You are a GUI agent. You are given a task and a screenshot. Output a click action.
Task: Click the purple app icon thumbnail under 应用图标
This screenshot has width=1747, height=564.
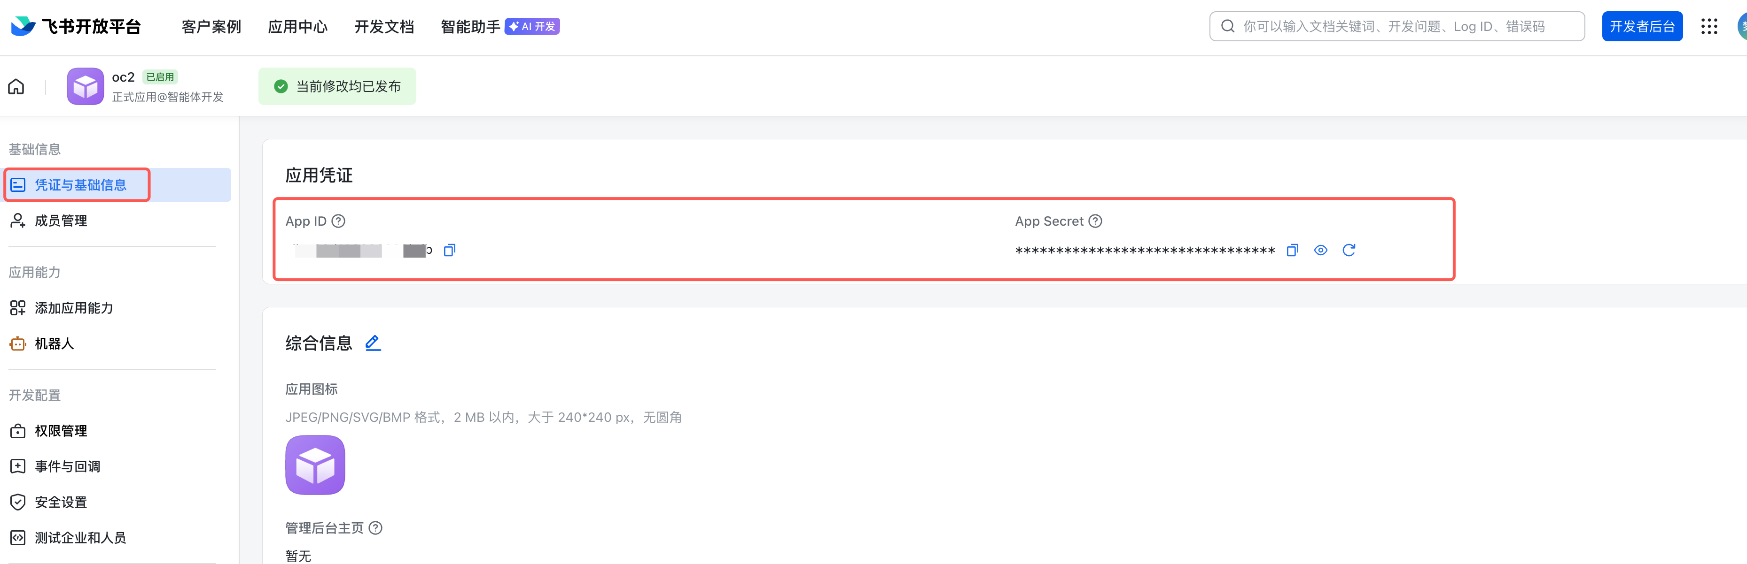[315, 465]
